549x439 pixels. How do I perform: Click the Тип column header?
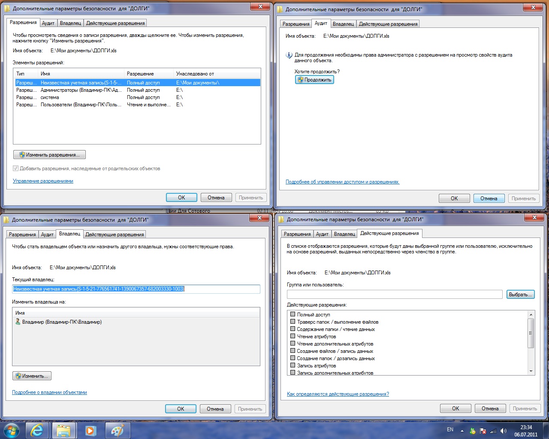(26, 74)
